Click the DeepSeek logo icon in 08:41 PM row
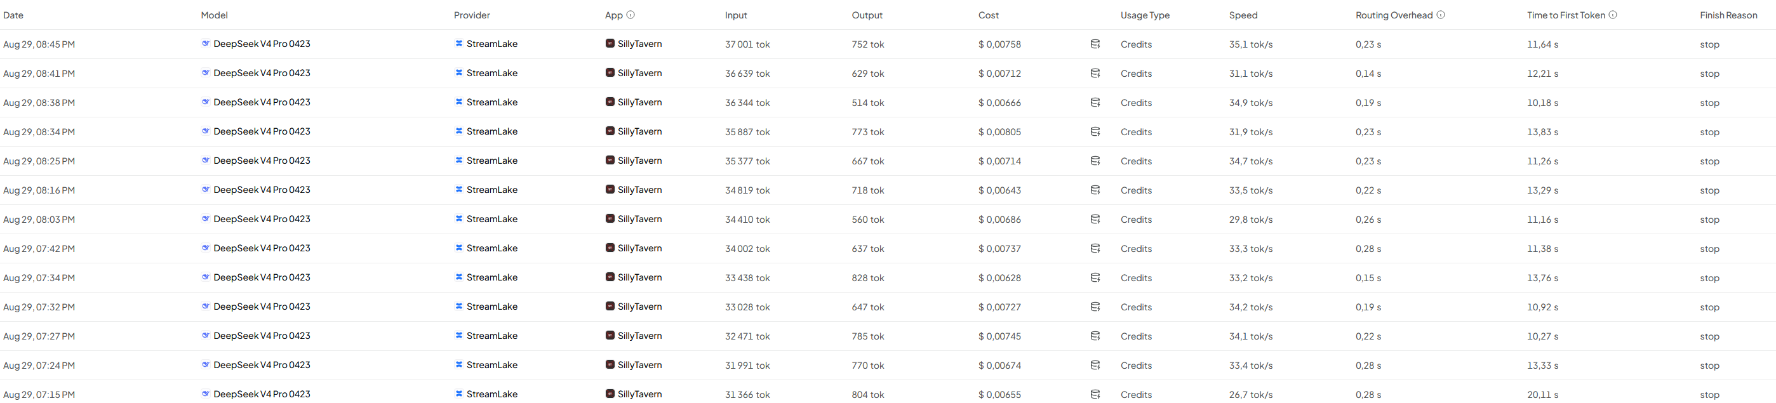This screenshot has height=403, width=1776. click(x=206, y=72)
